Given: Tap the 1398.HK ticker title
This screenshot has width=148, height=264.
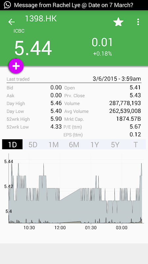Looking at the screenshot, I should [x=41, y=18].
